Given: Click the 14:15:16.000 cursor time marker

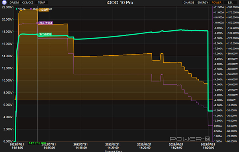Looking at the screenshot, I should point(37,143).
